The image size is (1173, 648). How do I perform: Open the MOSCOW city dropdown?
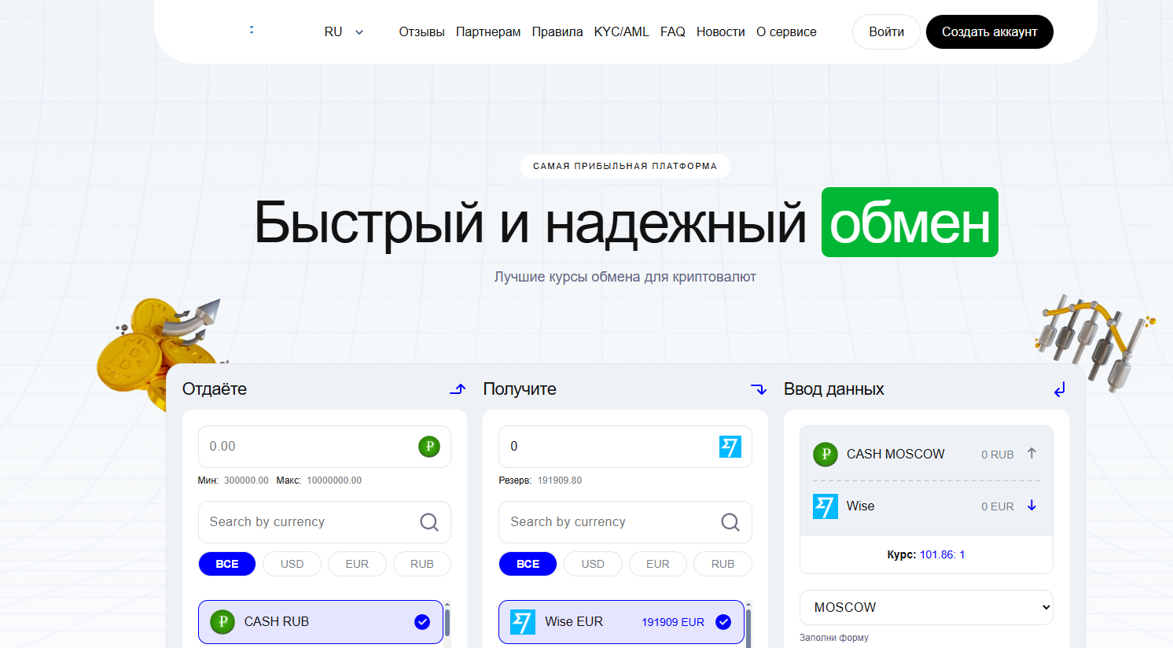[x=926, y=607]
